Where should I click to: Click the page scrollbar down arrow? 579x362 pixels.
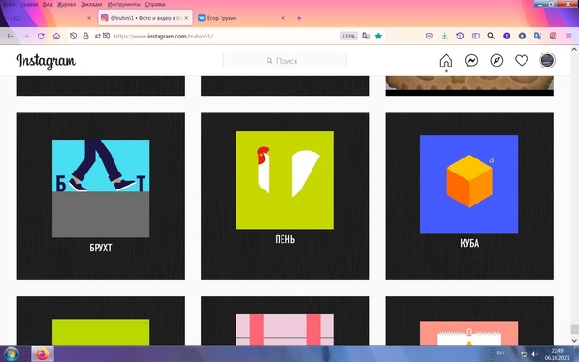click(574, 341)
